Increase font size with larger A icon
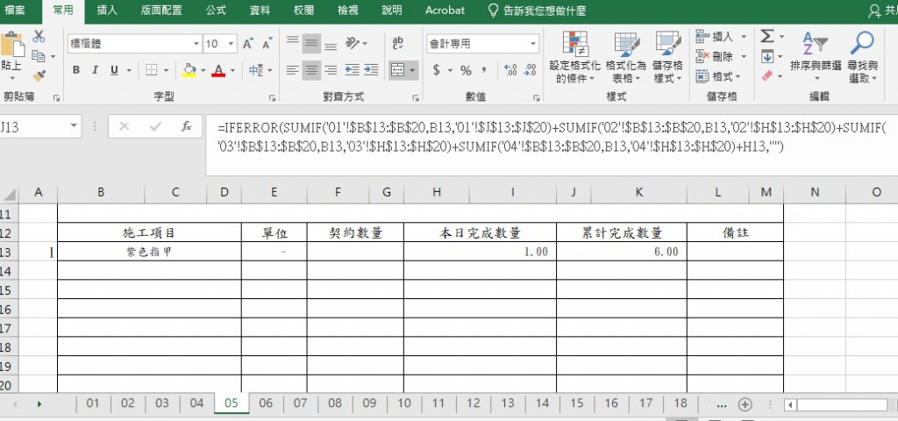This screenshot has width=898, height=421. coord(248,44)
